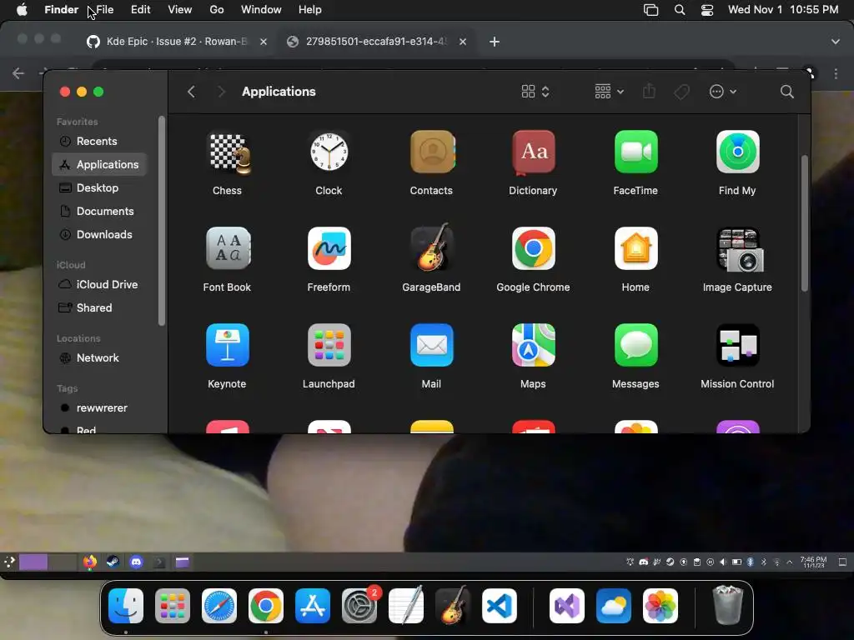Click Discord icon in KDE taskbar
Viewport: 854px width, 640px height.
136,562
